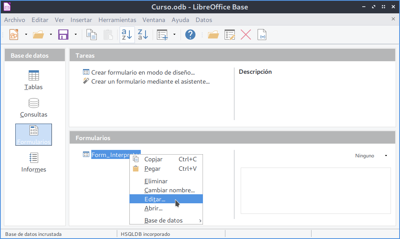
Task: Expand the Open file dropdown arrow
Action: (51, 35)
